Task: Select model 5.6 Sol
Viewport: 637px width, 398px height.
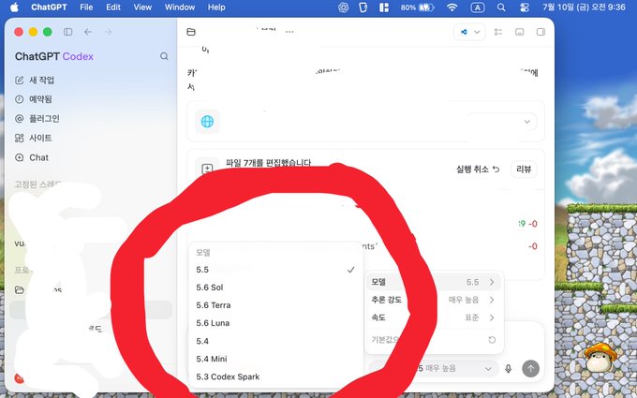Action: [275, 287]
